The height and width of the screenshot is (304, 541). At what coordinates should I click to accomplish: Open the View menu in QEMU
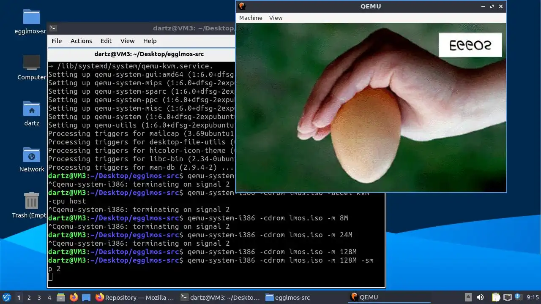click(276, 18)
